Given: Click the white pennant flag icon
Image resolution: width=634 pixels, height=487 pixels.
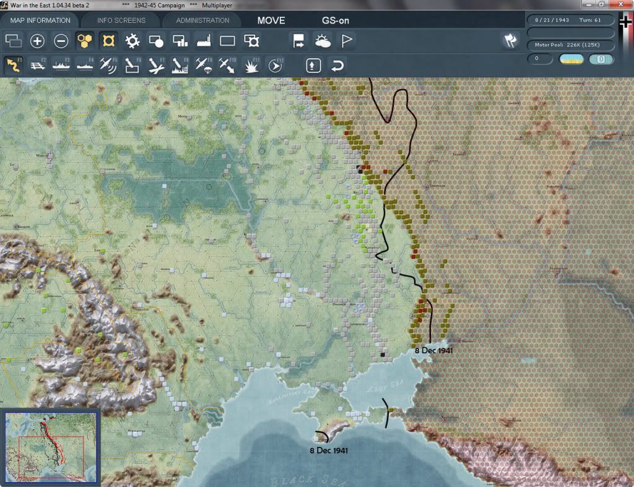Looking at the screenshot, I should tap(347, 41).
